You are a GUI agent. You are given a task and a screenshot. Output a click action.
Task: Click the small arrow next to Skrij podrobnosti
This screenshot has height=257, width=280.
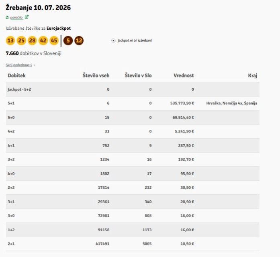(x=35, y=65)
